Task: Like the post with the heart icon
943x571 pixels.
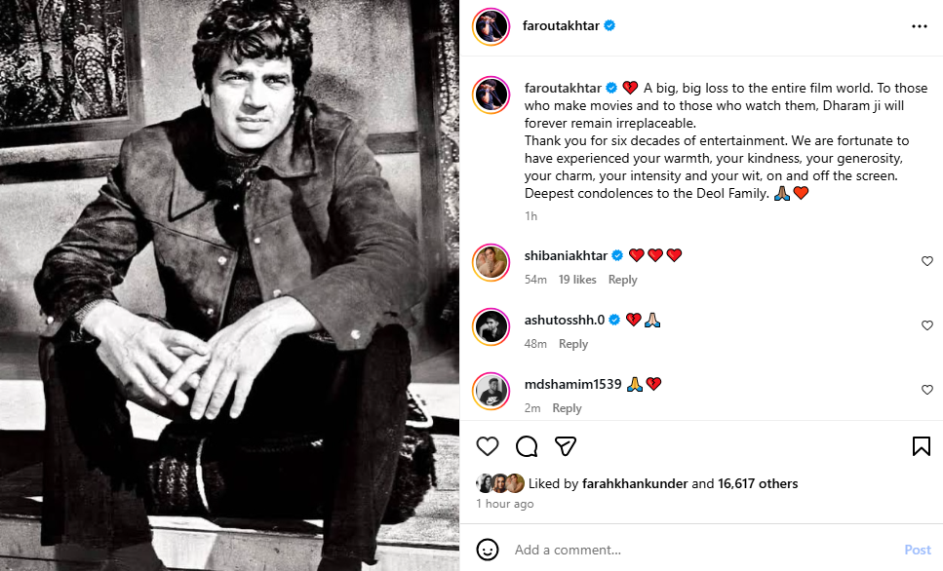Action: 488,446
